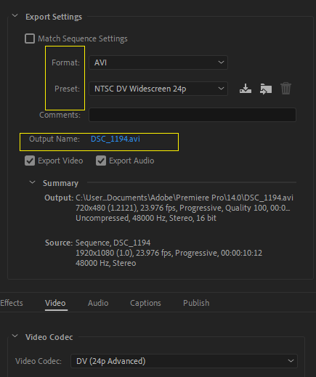Collapse the Video Codec section

15,336
